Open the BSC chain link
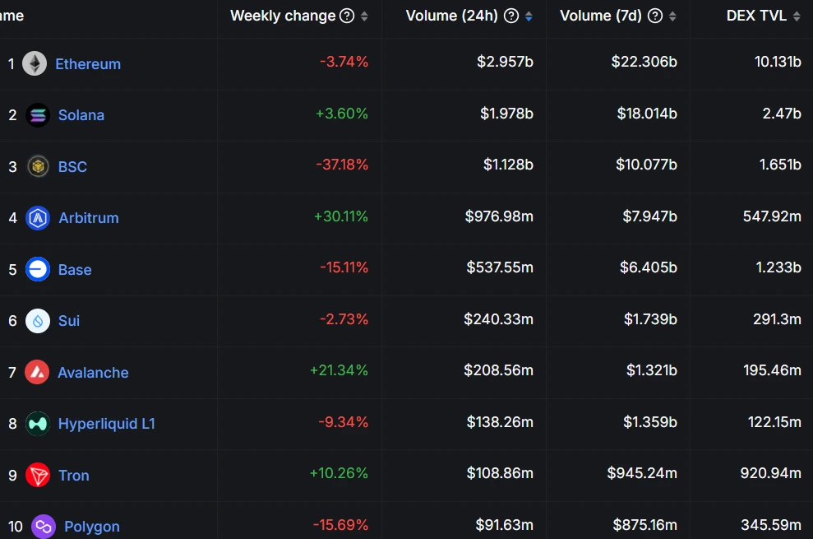813x539 pixels. point(72,167)
